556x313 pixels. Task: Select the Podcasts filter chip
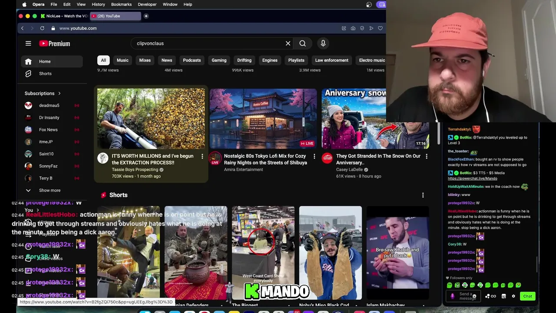click(192, 60)
